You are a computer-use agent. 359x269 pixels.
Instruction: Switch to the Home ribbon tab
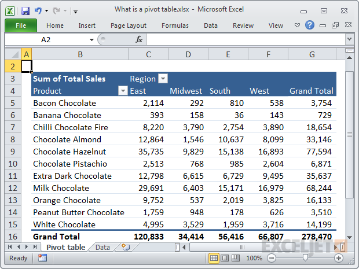[x=55, y=25]
